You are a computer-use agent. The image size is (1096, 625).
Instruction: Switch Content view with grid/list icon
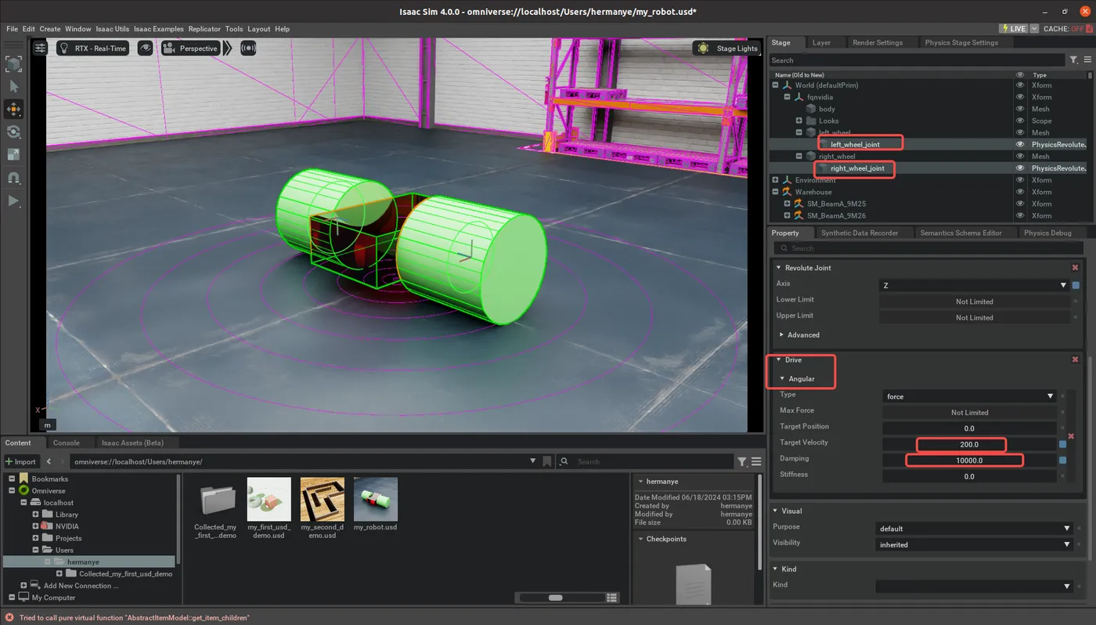pos(612,598)
